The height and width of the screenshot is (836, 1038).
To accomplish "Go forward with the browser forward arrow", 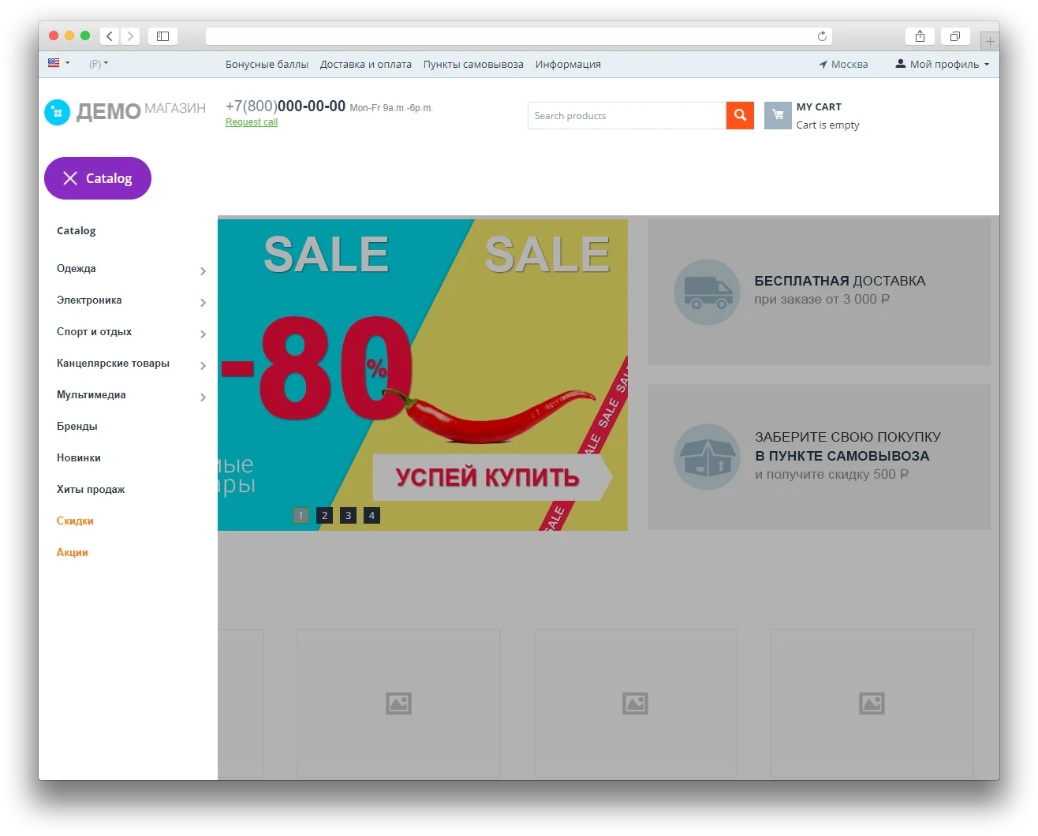I will [131, 36].
